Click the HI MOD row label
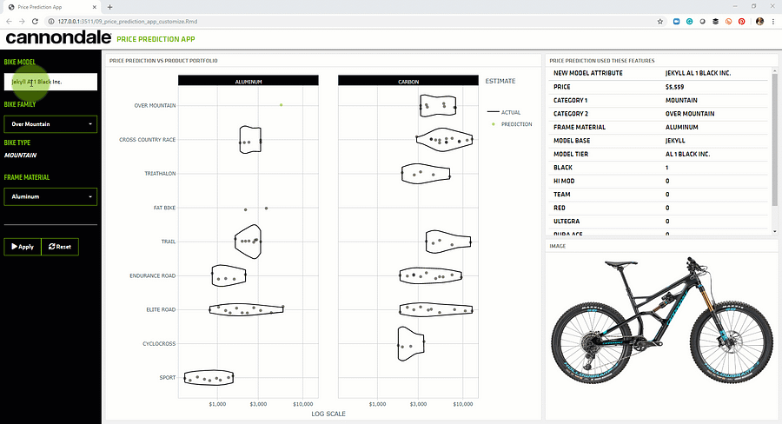Image resolution: width=782 pixels, height=424 pixels. point(564,181)
